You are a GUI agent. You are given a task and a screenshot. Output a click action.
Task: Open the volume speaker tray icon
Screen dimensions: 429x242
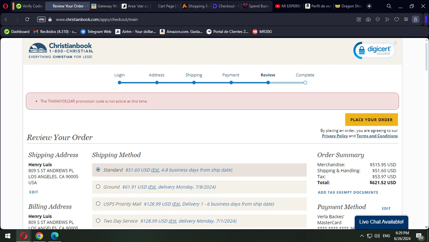pyautogui.click(x=377, y=236)
